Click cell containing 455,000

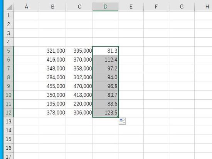coord(52,86)
